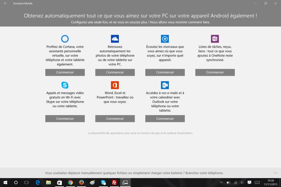The height and width of the screenshot is (187, 281).
Task: Click the Outlook mail icon
Action: coord(165,85)
